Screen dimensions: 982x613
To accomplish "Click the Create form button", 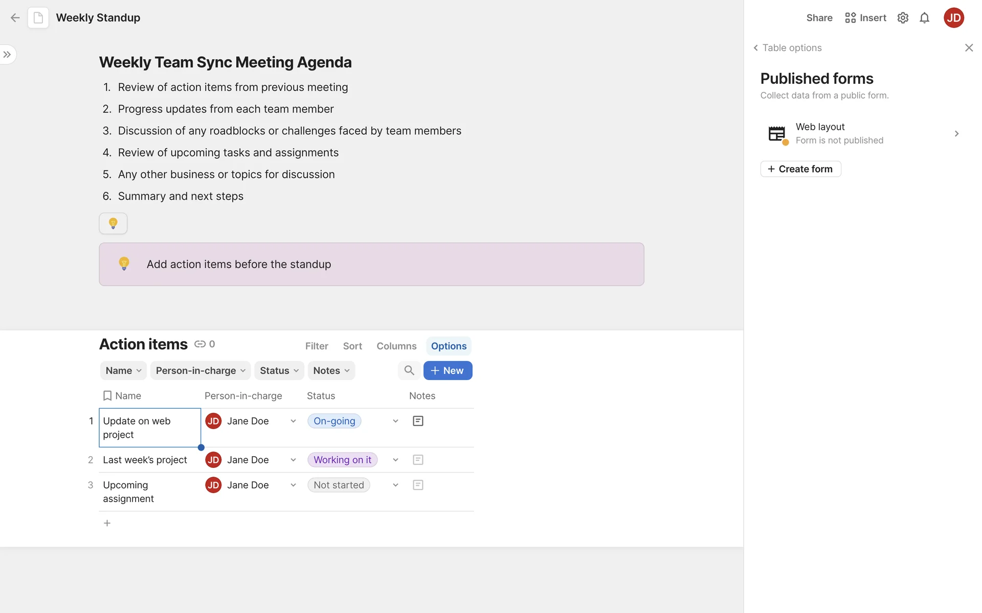I will click(800, 169).
